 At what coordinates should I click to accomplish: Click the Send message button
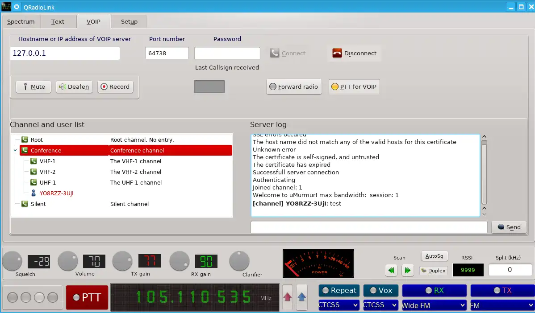click(x=509, y=227)
